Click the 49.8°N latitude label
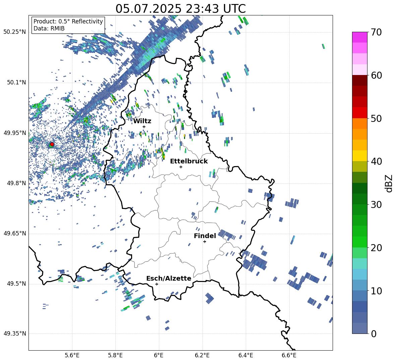 tap(16, 183)
